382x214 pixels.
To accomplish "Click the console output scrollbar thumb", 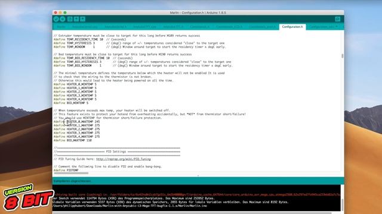I will 342,204.
